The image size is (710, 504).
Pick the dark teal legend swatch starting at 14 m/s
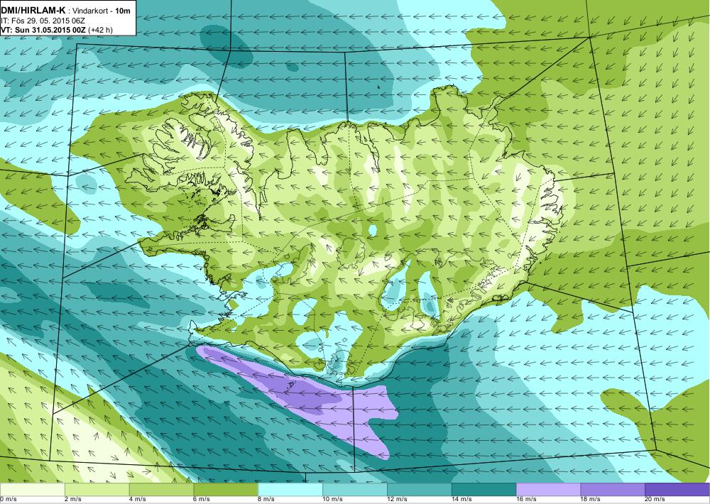click(x=484, y=489)
